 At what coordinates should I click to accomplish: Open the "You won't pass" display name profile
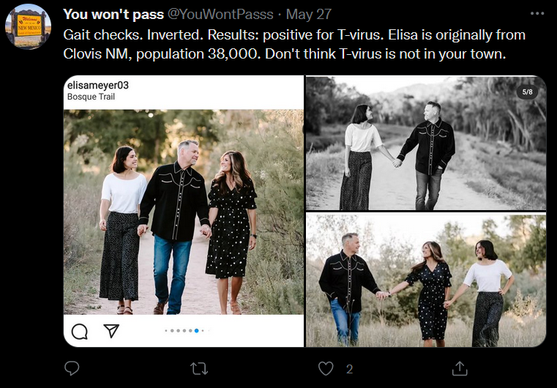(x=113, y=15)
